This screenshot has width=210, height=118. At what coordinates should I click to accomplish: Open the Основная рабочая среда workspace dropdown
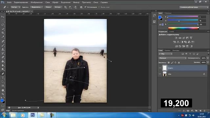coord(194,7)
